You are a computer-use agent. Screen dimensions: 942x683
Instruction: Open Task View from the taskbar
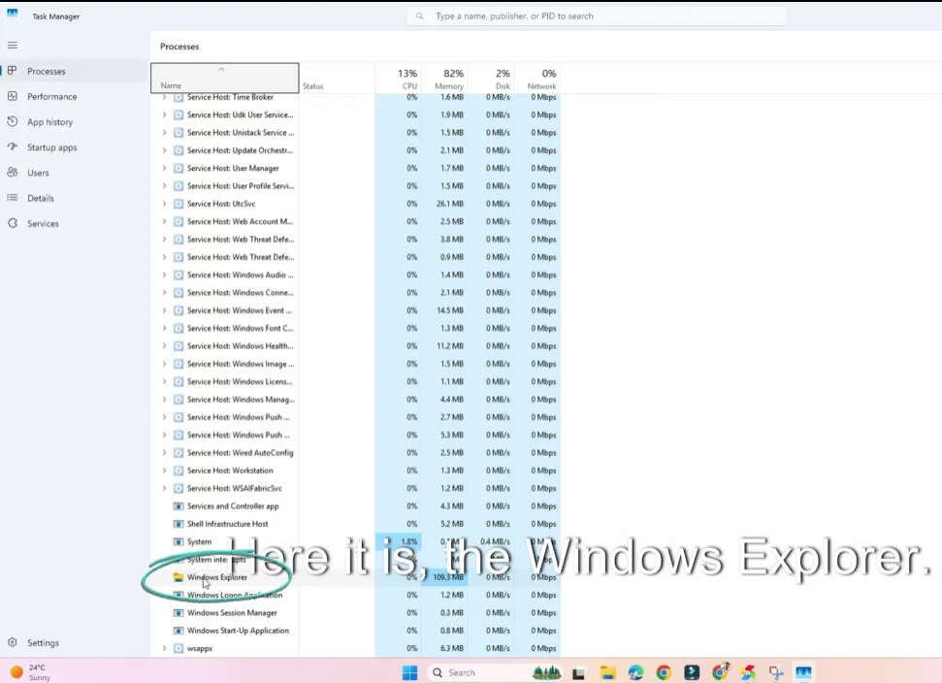click(x=578, y=673)
